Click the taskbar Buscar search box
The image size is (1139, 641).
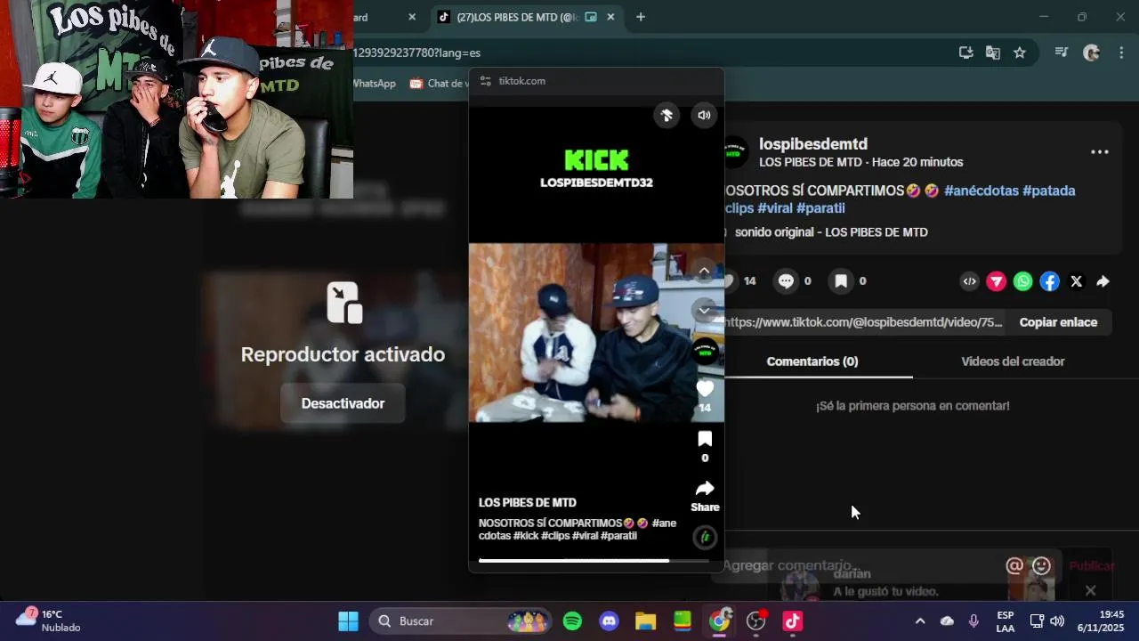pos(460,621)
